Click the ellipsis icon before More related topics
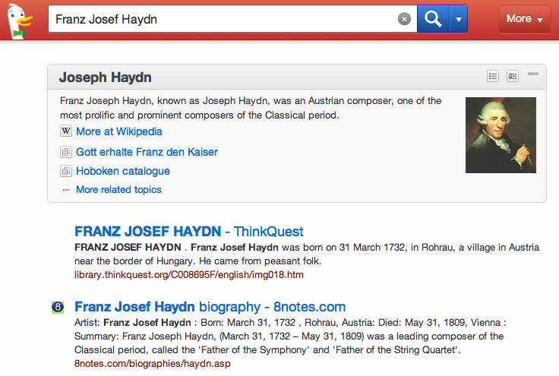The height and width of the screenshot is (376, 559). [x=66, y=190]
